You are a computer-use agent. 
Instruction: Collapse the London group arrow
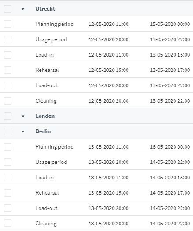click(x=23, y=116)
